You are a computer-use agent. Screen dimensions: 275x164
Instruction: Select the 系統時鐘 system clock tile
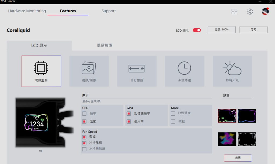coord(184,71)
